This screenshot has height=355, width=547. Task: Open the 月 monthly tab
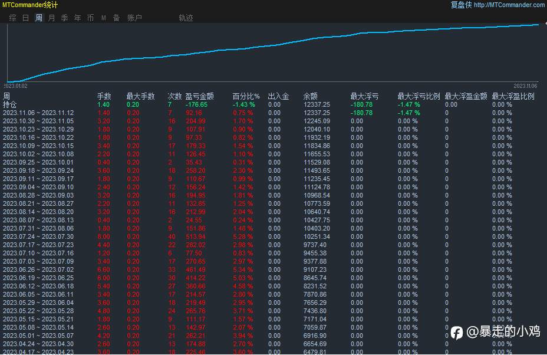click(52, 18)
